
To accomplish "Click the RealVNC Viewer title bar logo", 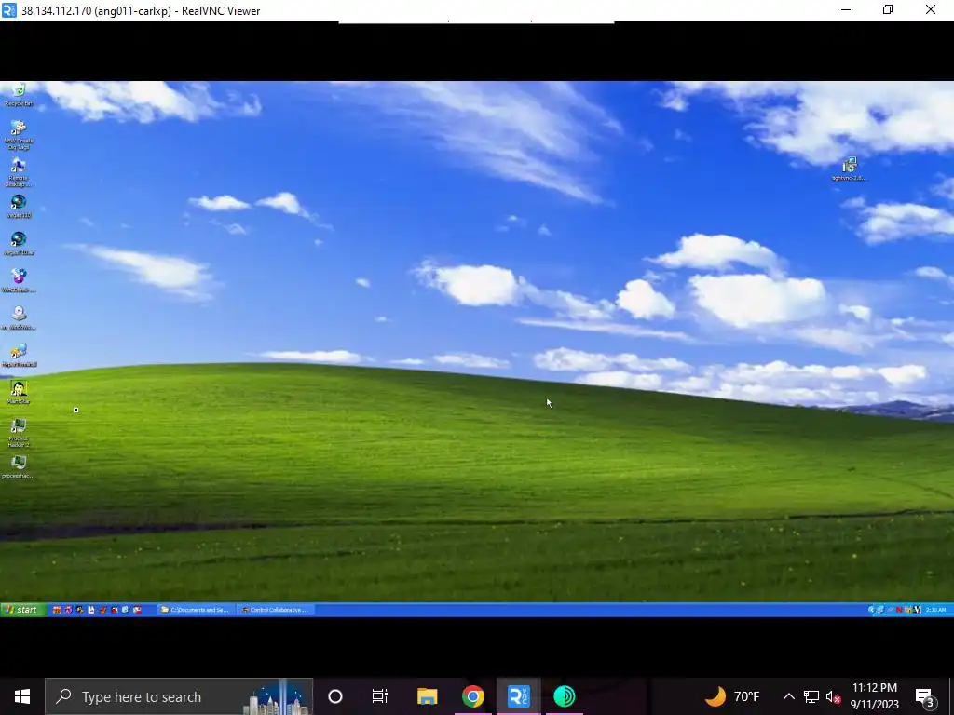I will [9, 10].
